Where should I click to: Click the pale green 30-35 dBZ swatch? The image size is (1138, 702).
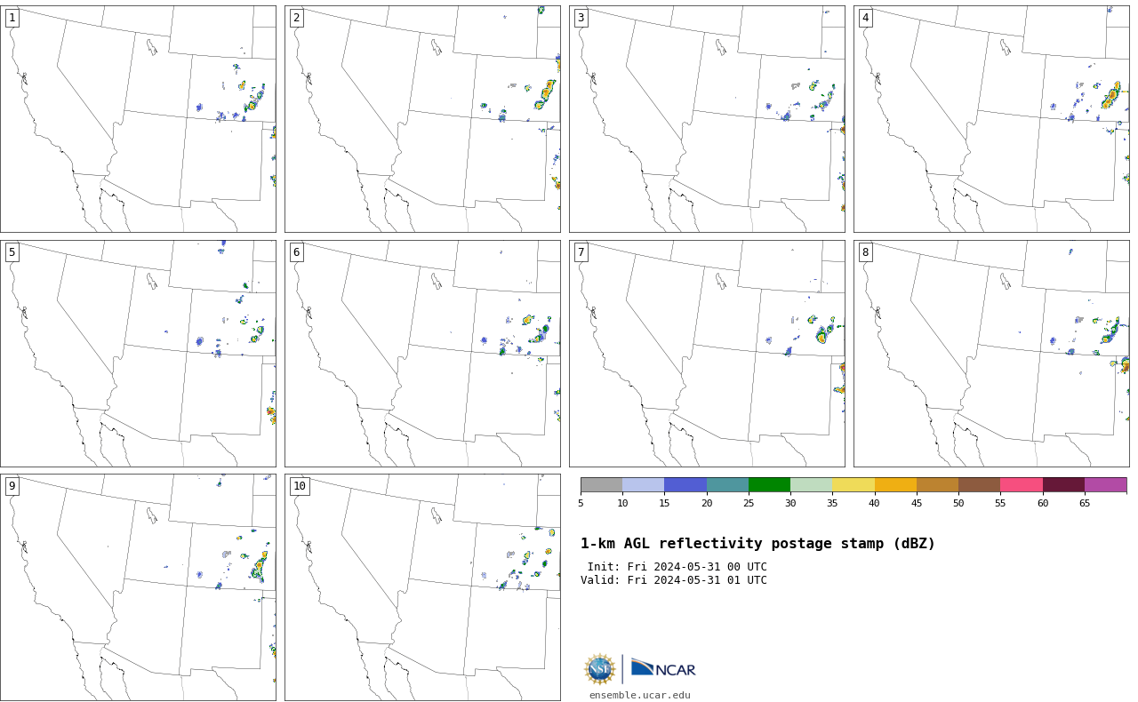point(811,485)
